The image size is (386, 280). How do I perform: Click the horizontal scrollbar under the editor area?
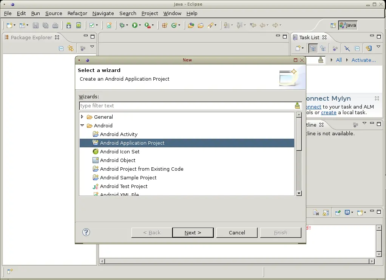pyautogui.click(x=237, y=261)
